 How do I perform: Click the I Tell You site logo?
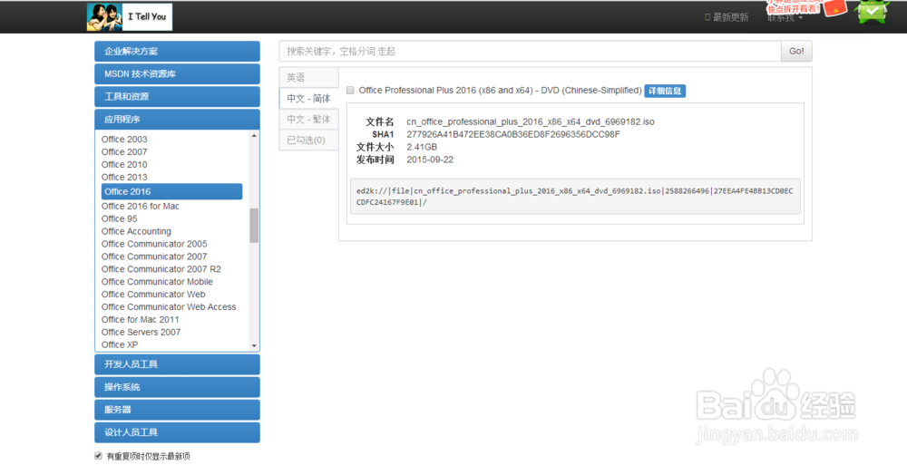pos(130,17)
